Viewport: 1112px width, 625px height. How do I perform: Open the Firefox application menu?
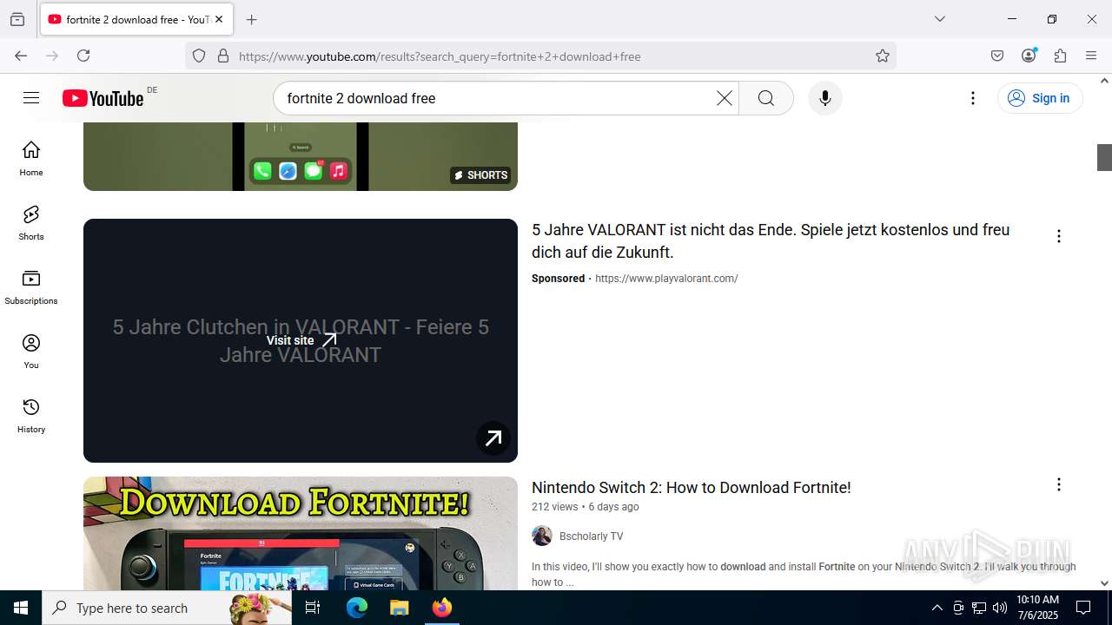(1091, 56)
